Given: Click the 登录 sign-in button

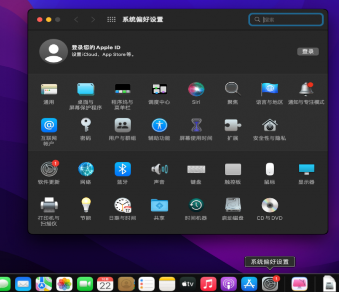Looking at the screenshot, I should 308,51.
